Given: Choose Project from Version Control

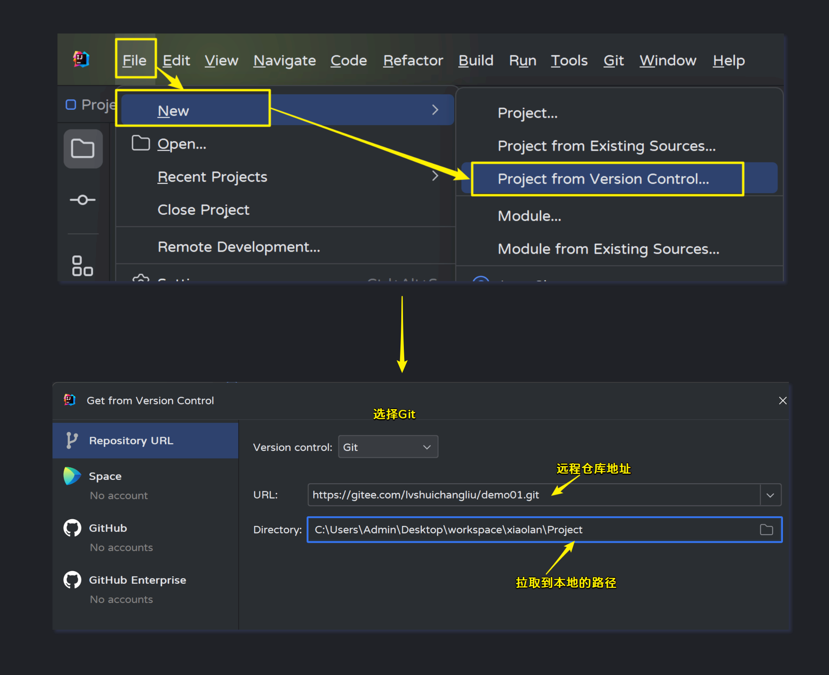Looking at the screenshot, I should coord(603,179).
